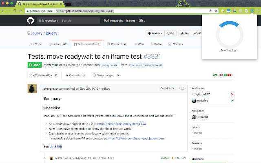Switch to the Files changed tab
261x163 pixels.
(x=106, y=75)
